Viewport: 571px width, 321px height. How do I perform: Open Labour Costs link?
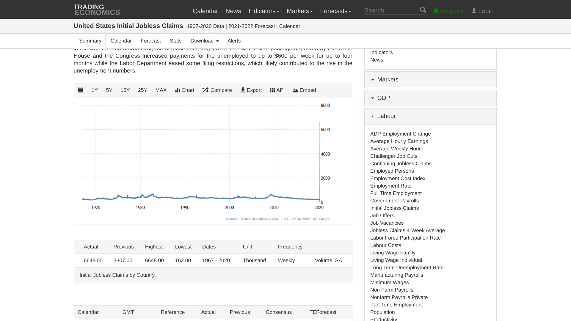[386, 245]
